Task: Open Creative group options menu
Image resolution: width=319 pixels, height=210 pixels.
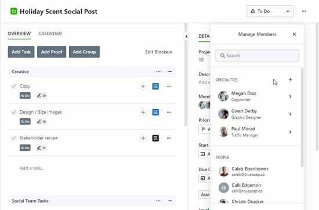Action: click(158, 71)
